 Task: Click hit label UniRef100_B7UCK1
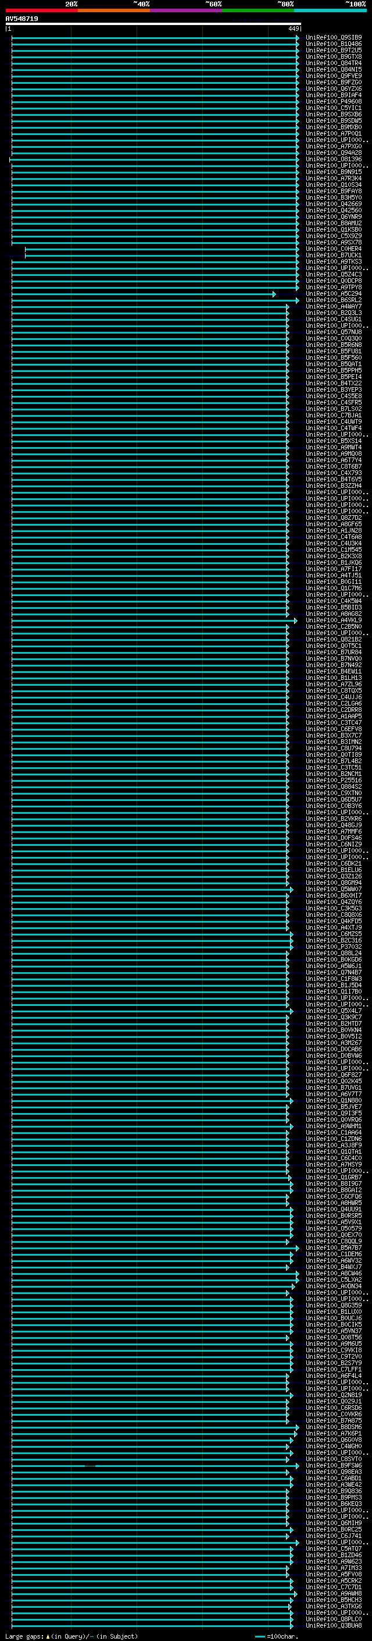334,256
